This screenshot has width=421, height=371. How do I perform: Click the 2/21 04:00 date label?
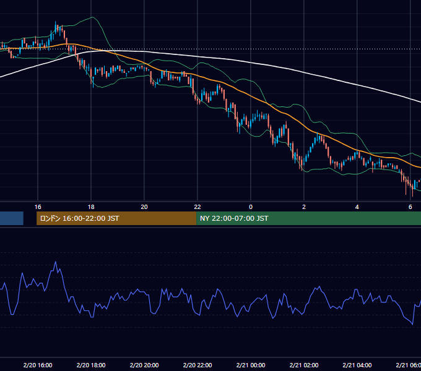point(357,365)
